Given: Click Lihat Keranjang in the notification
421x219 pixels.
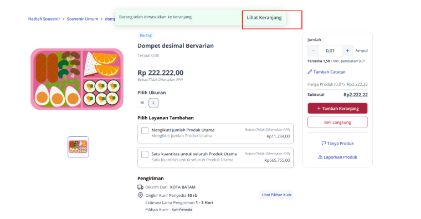Looking at the screenshot, I should coord(264,18).
